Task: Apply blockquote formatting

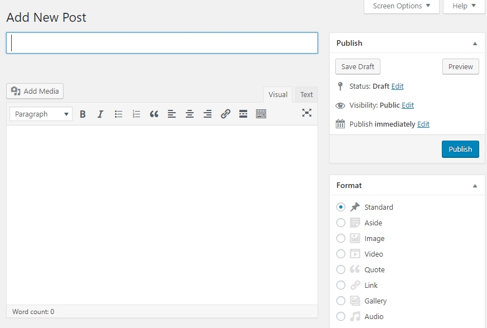Action: pyautogui.click(x=154, y=114)
